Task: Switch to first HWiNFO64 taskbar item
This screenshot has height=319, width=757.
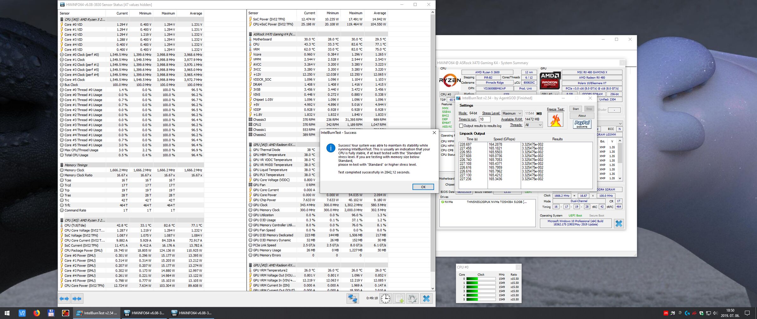Action: [144, 313]
